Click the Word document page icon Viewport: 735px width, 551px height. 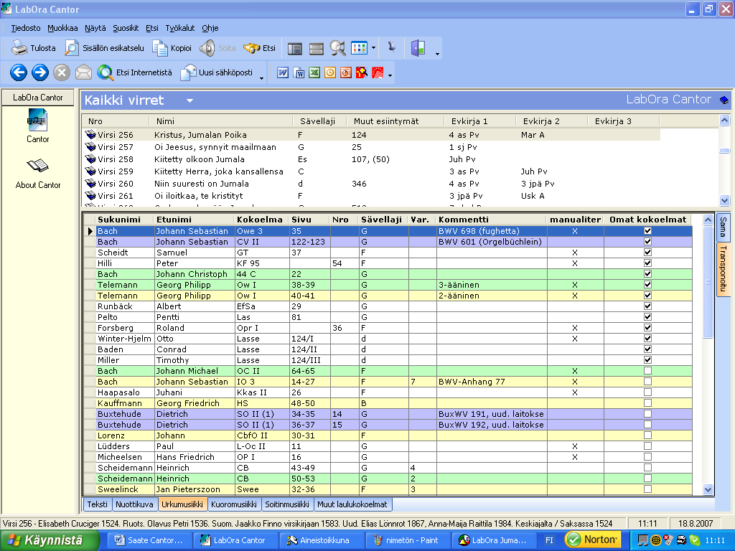(299, 72)
